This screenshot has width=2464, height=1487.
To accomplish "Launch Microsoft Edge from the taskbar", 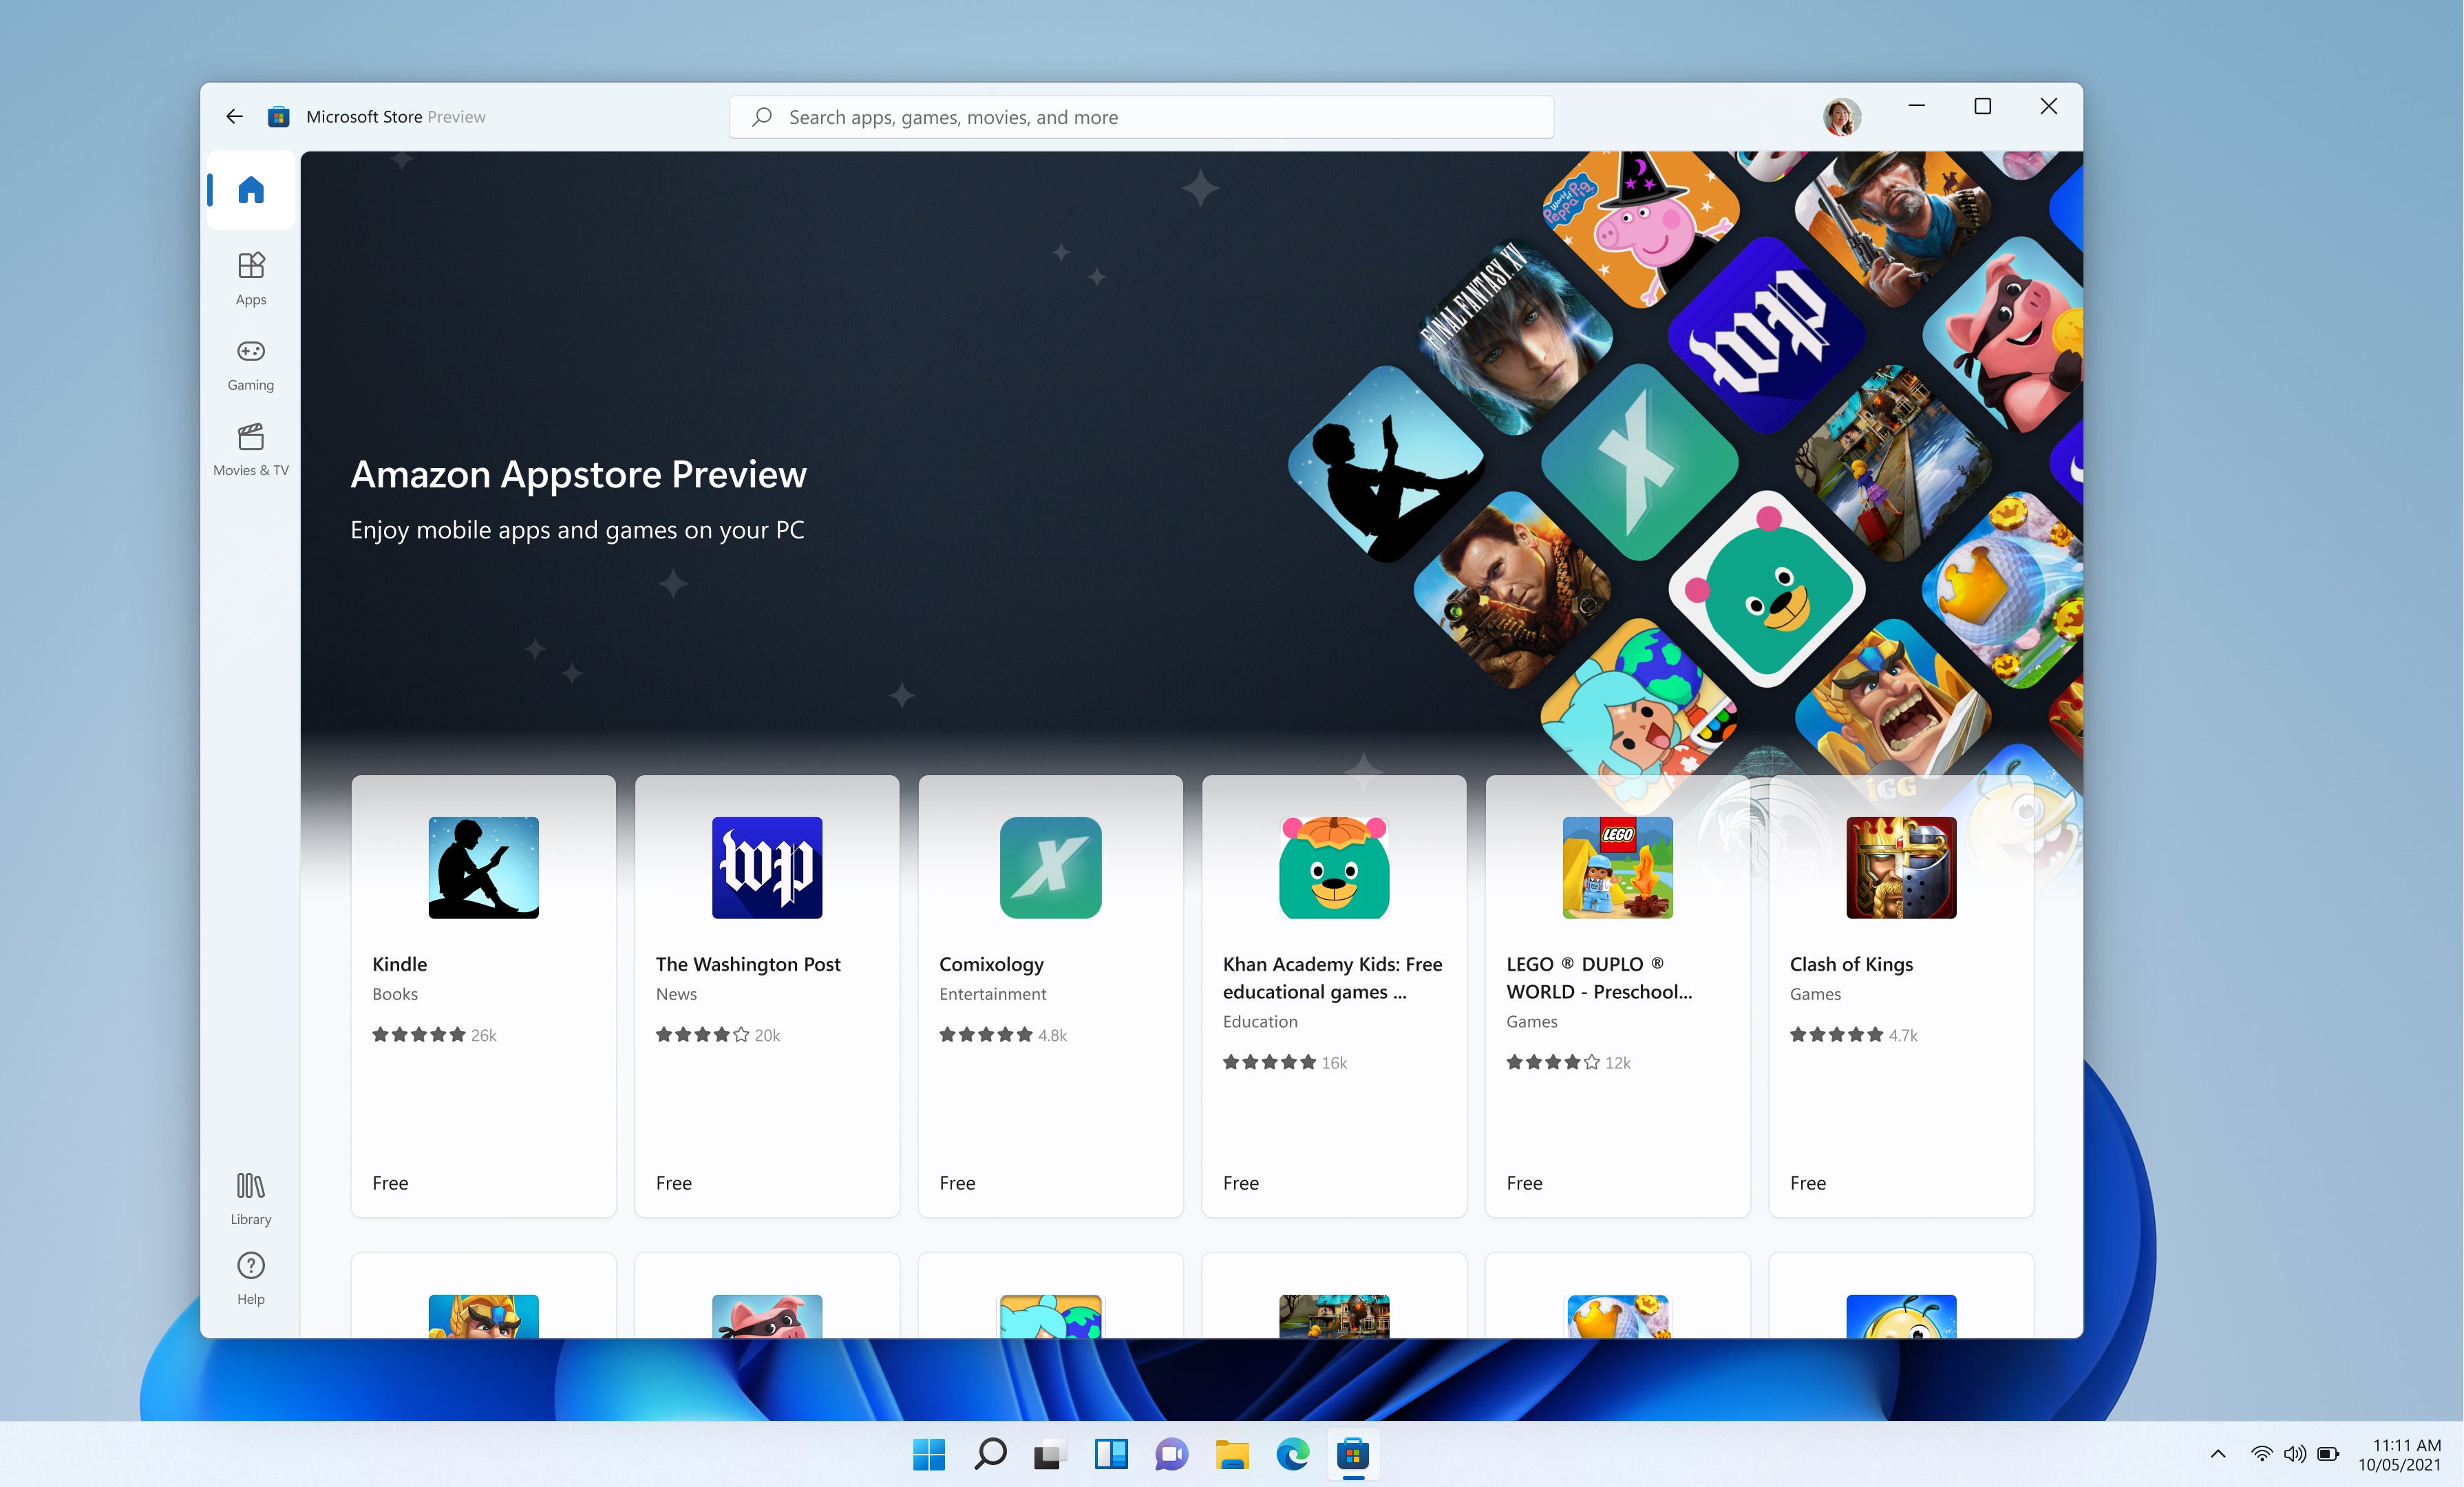I will click(1292, 1454).
